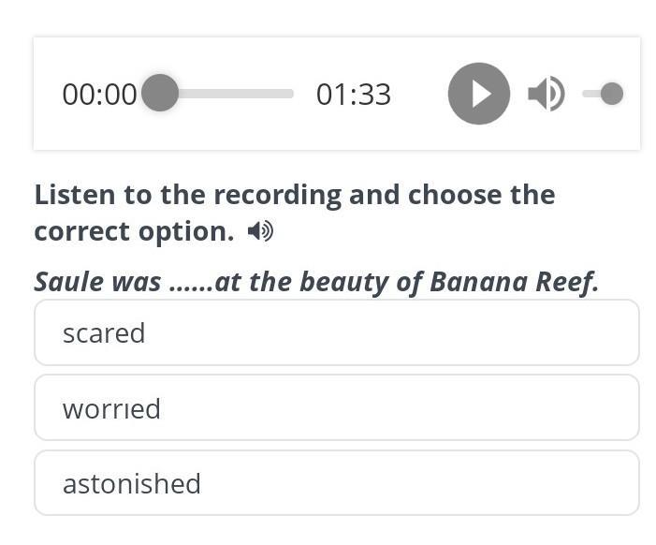Click the word "correct option." in the heading
Screen dimensions: 656x545
click(x=134, y=231)
